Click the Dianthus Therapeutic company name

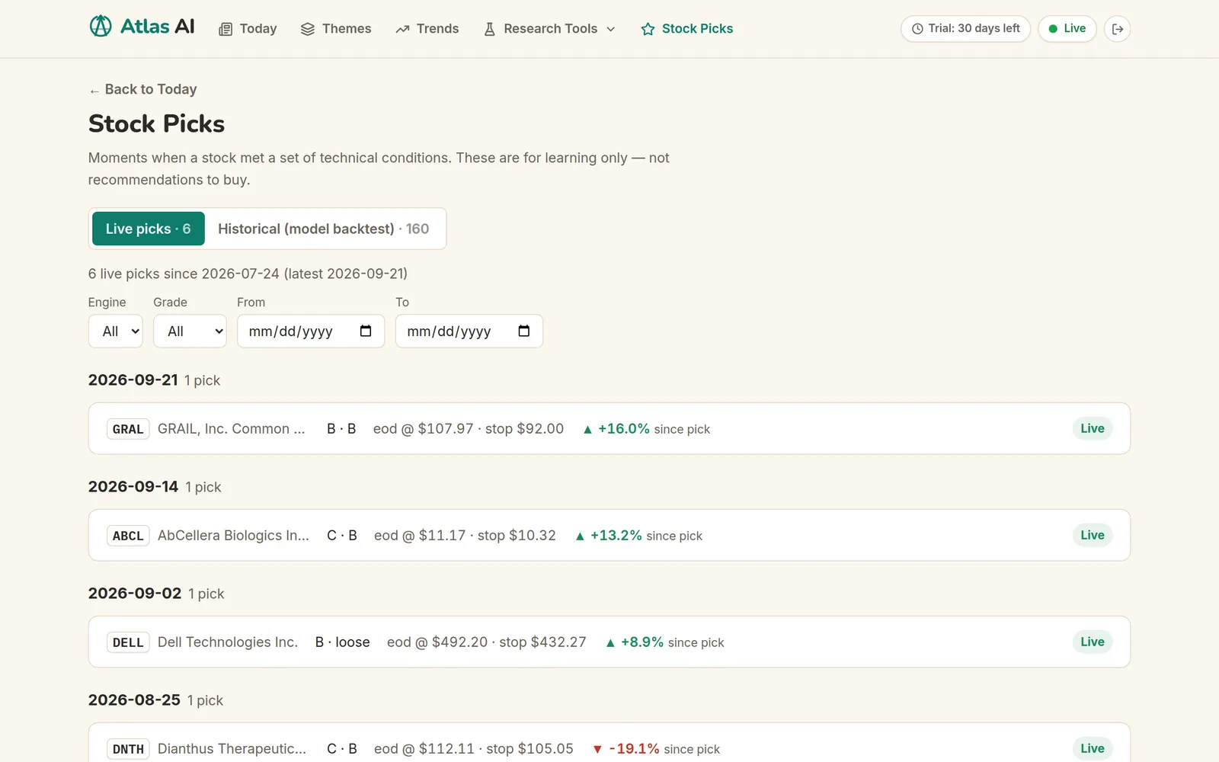point(232,749)
